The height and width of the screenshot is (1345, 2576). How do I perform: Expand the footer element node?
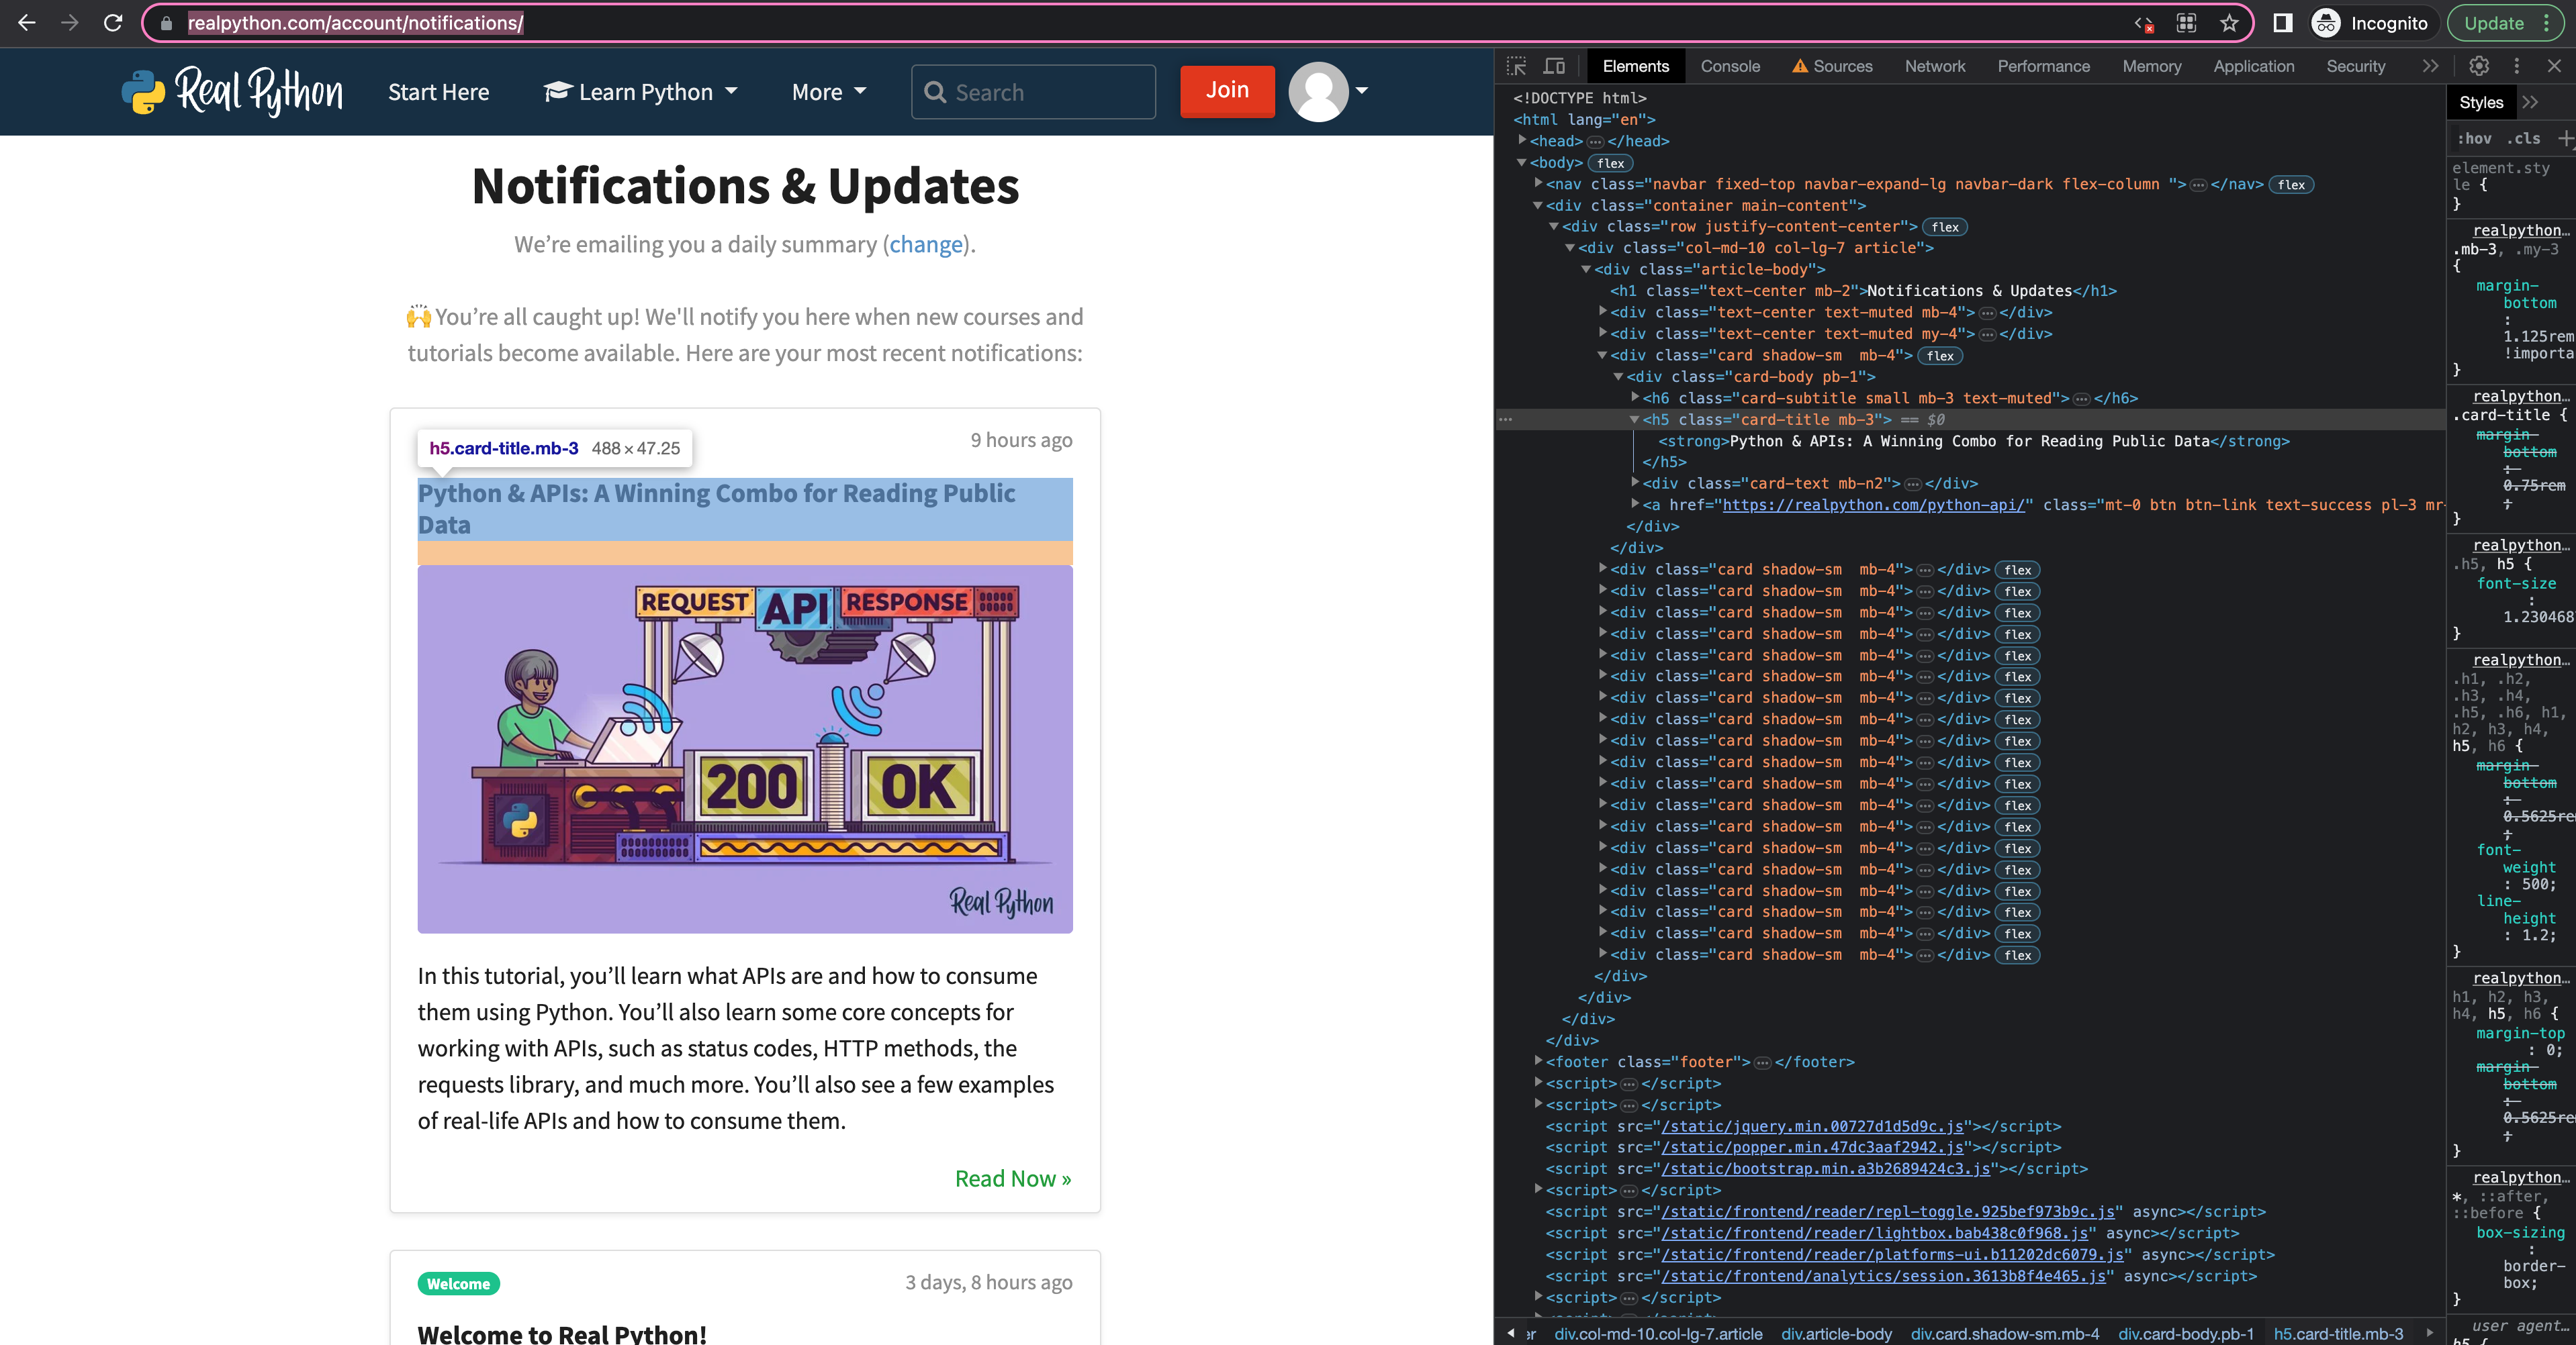tap(1538, 1061)
